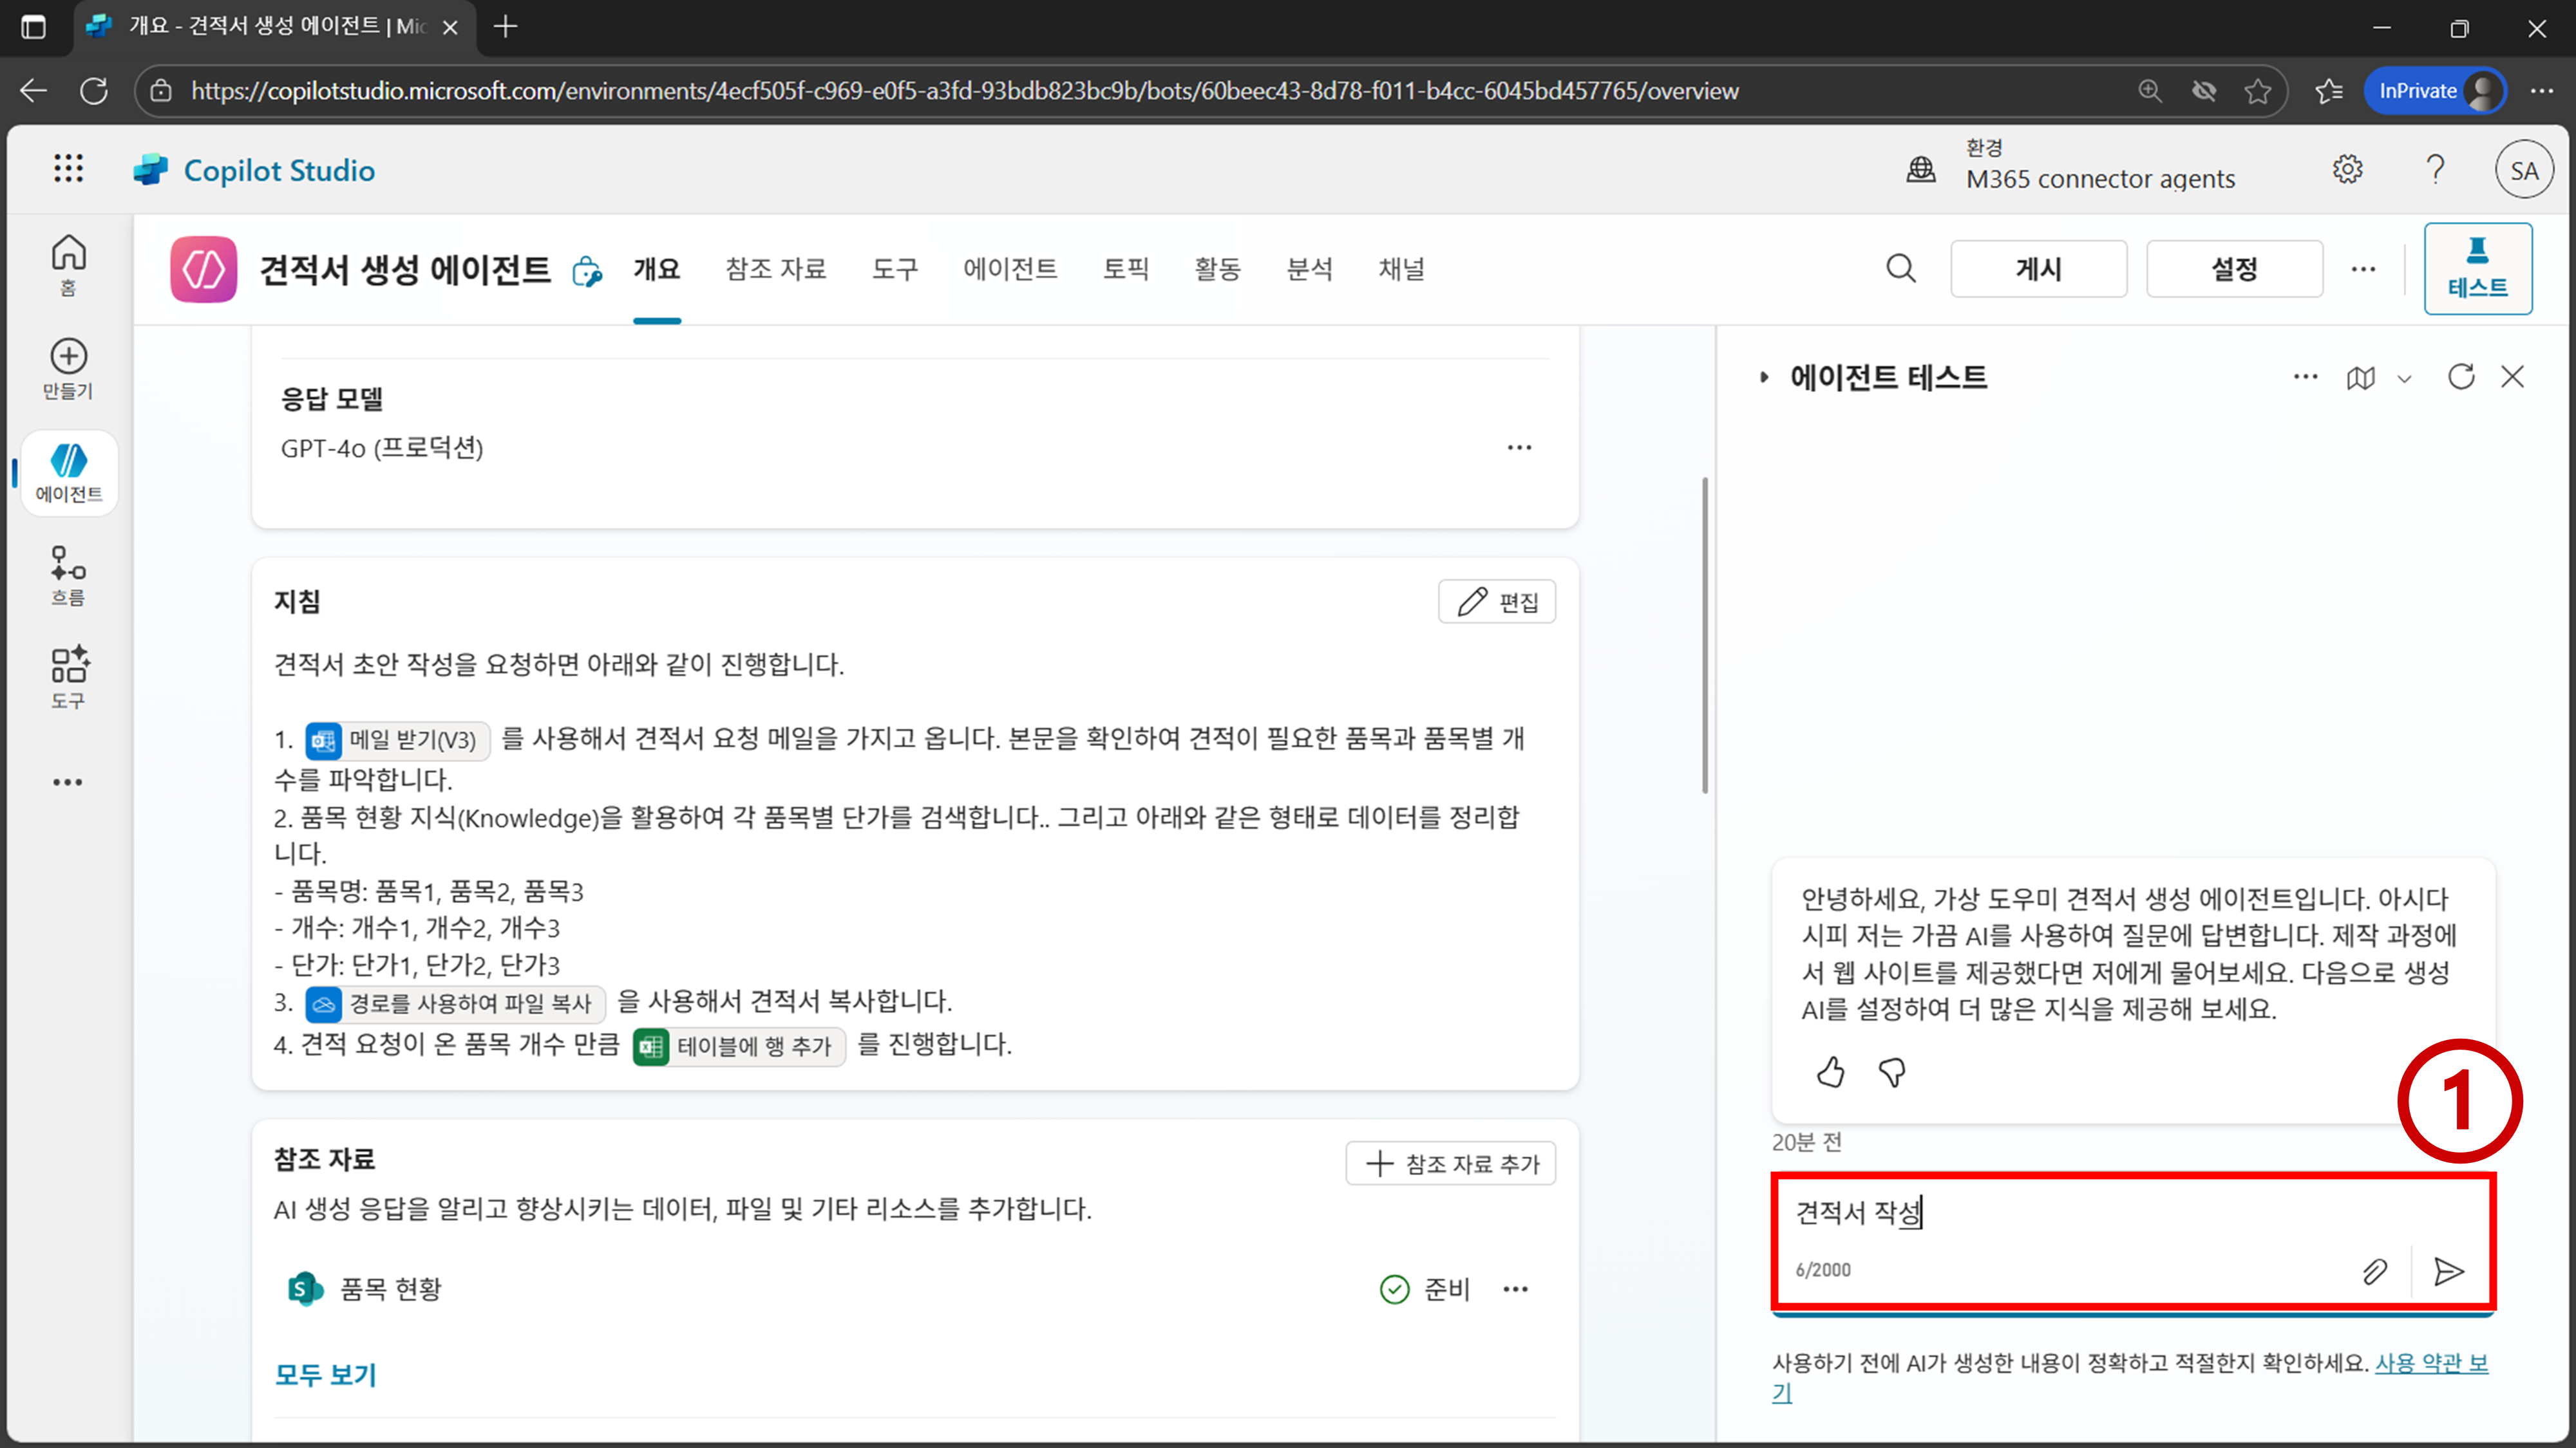Open the 흐름 (Flows) sidebar icon
2576x1448 pixels.
[68, 575]
